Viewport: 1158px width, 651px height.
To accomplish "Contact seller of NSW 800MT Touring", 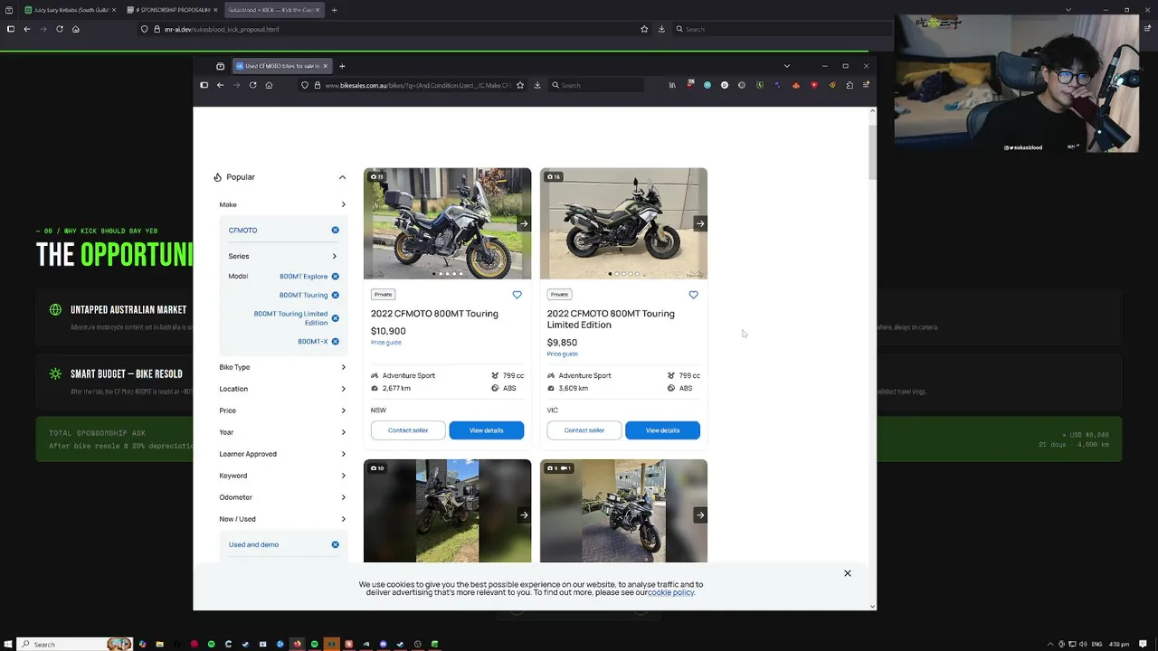I will 408,430.
